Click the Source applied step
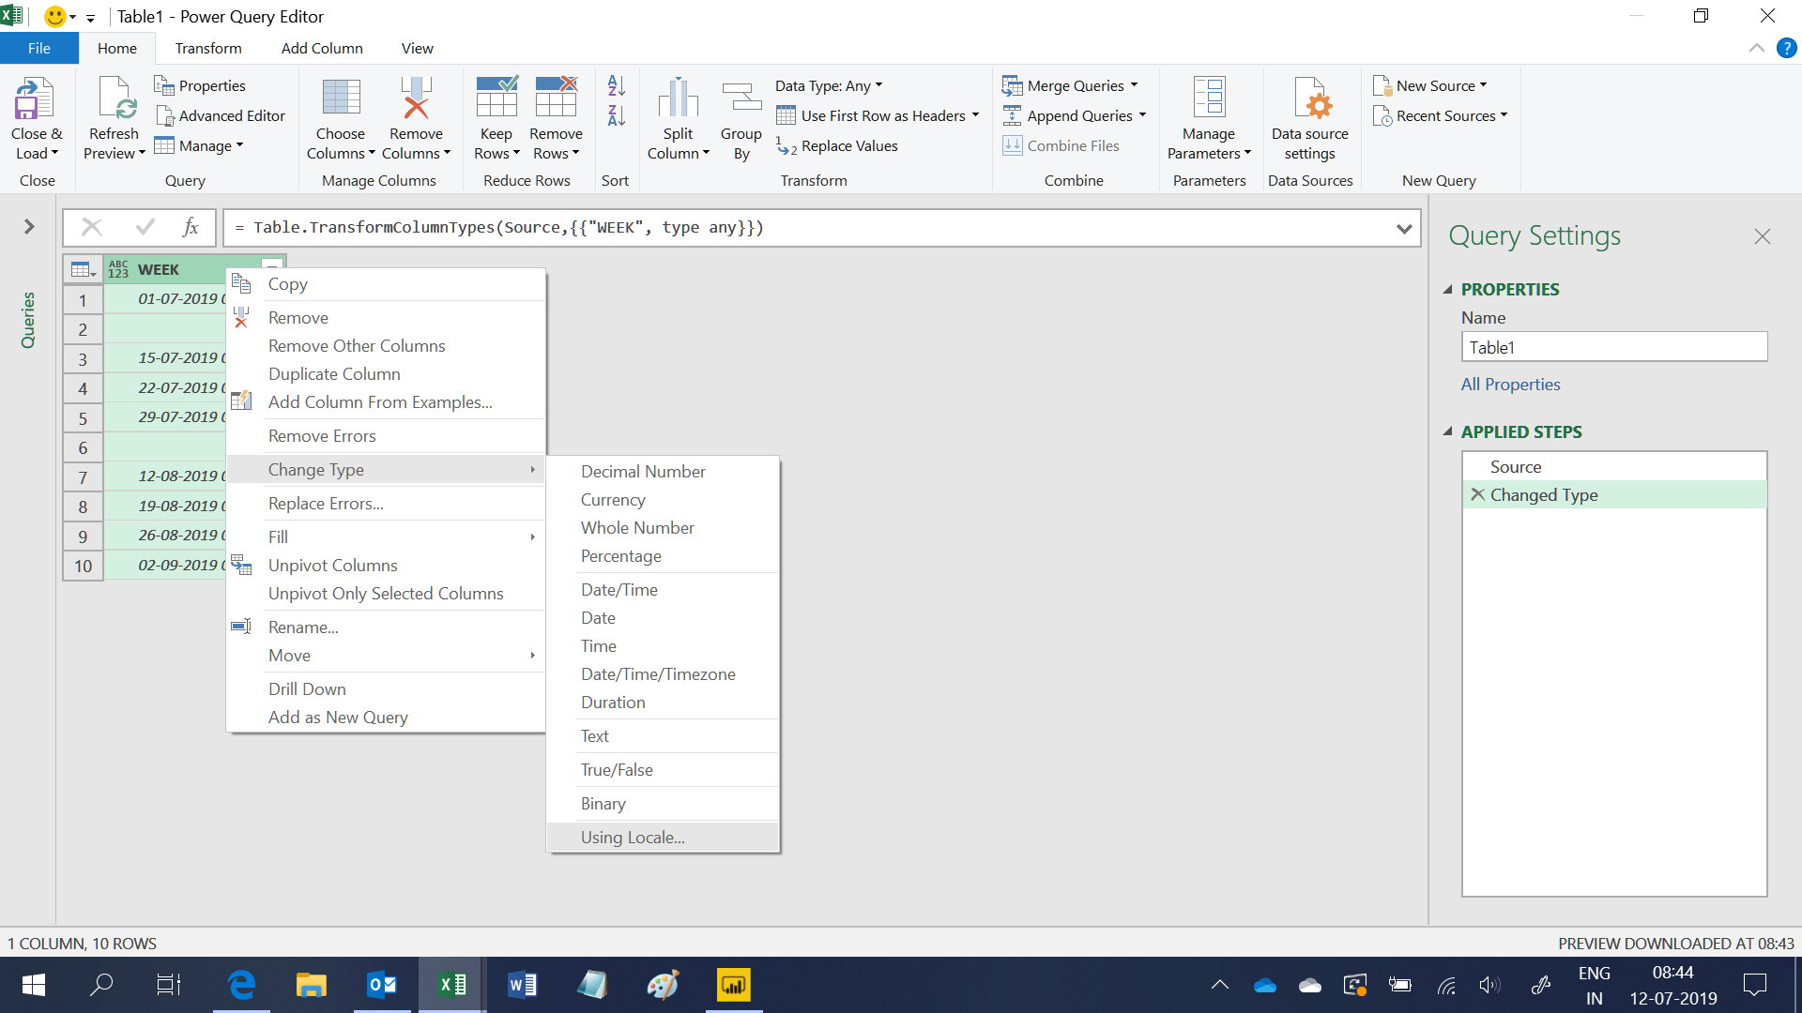 click(1515, 466)
